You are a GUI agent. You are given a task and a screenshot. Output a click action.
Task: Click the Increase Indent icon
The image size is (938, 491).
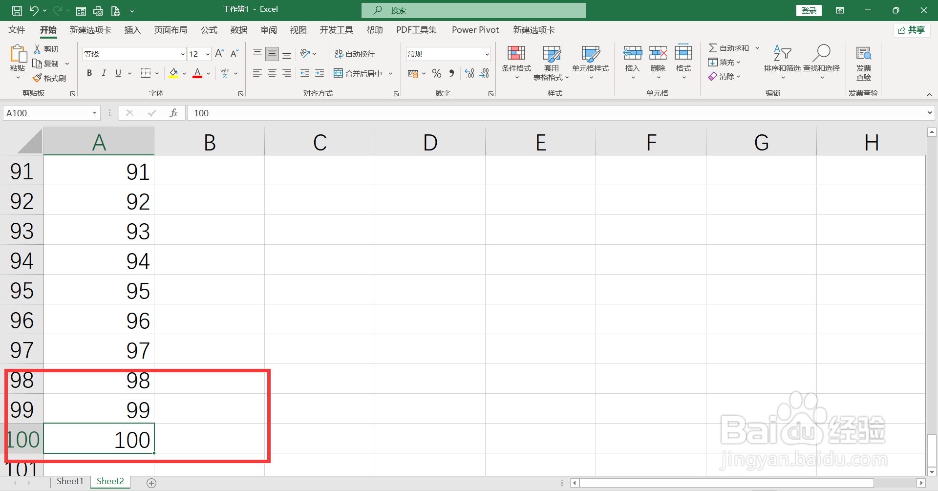pos(320,73)
